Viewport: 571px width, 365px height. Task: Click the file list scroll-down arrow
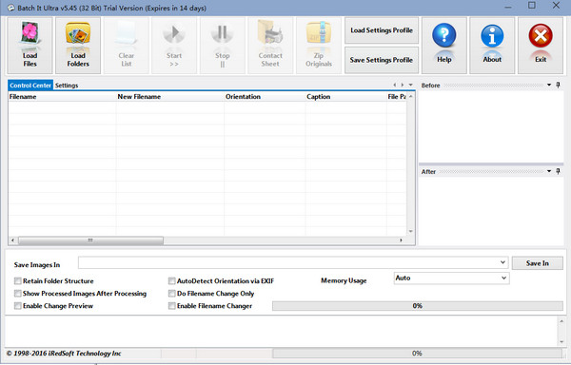pos(411,231)
